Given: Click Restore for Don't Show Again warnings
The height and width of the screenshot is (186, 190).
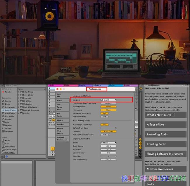Looking at the screenshot, I should pyautogui.click(x=108, y=103).
